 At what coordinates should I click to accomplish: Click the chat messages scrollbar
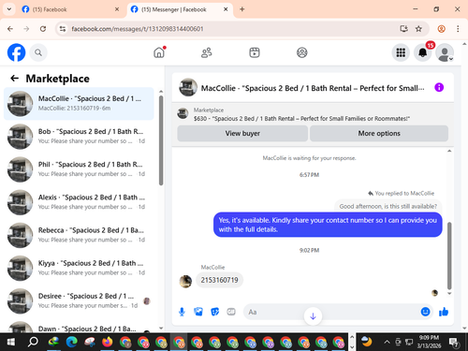click(x=449, y=256)
